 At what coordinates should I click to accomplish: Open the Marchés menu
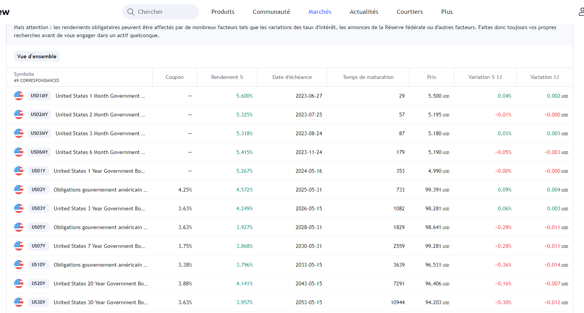click(x=320, y=12)
